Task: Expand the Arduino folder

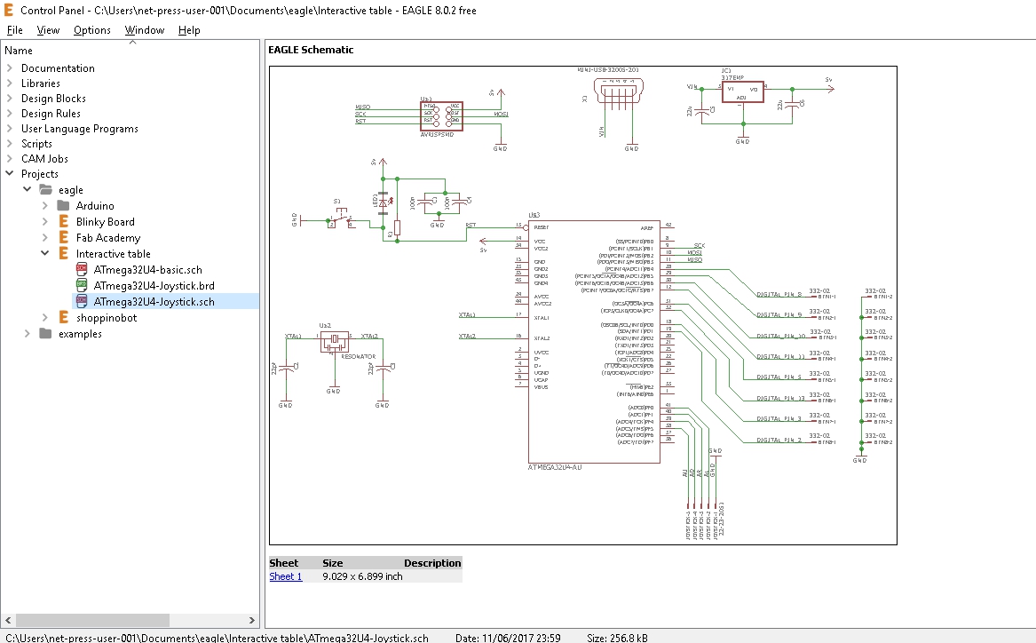Action: [x=45, y=205]
